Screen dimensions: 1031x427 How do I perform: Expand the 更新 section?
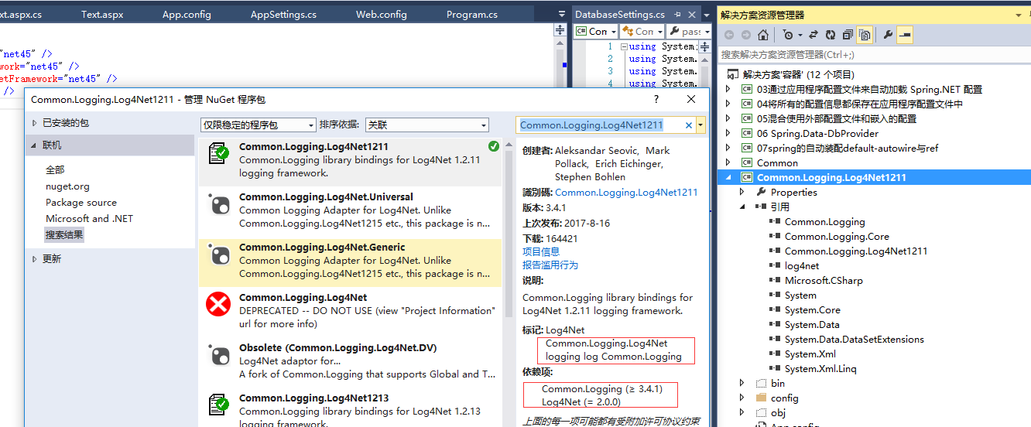point(35,259)
